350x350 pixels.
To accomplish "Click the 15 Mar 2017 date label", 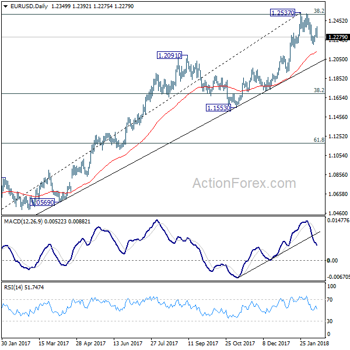I will (54, 343).
